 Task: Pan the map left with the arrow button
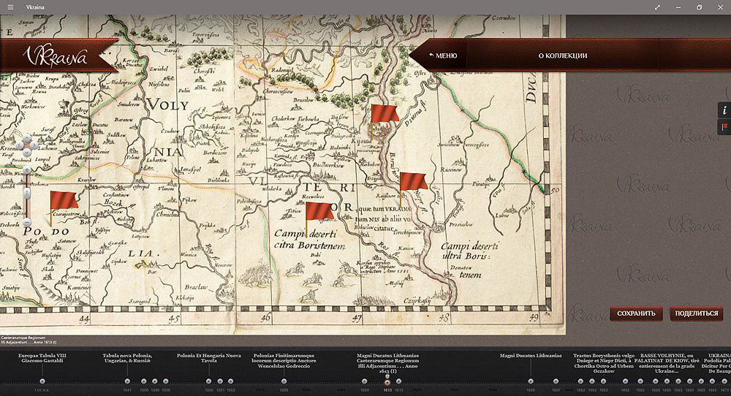tap(20, 145)
